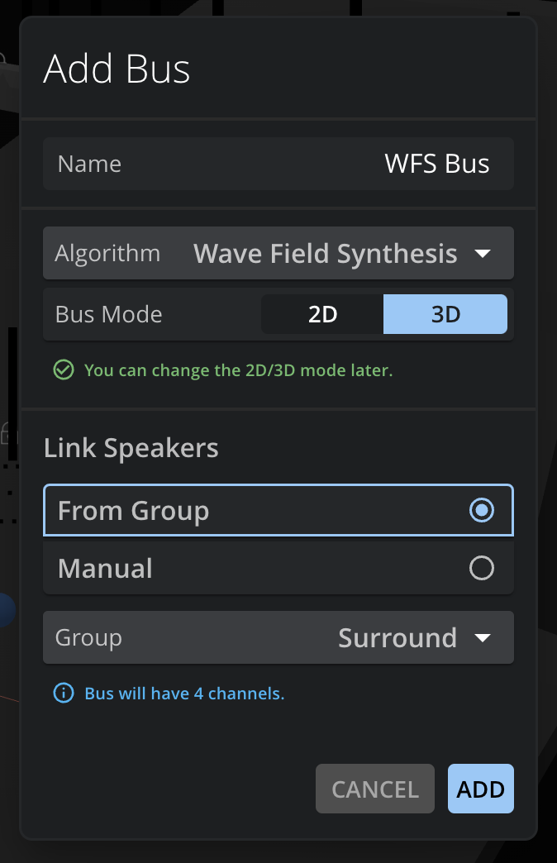Click the Group dropdown arrow icon
Viewport: 557px width, 863px height.
click(483, 638)
